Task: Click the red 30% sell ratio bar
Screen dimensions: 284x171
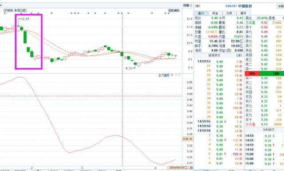Action: pos(252,73)
